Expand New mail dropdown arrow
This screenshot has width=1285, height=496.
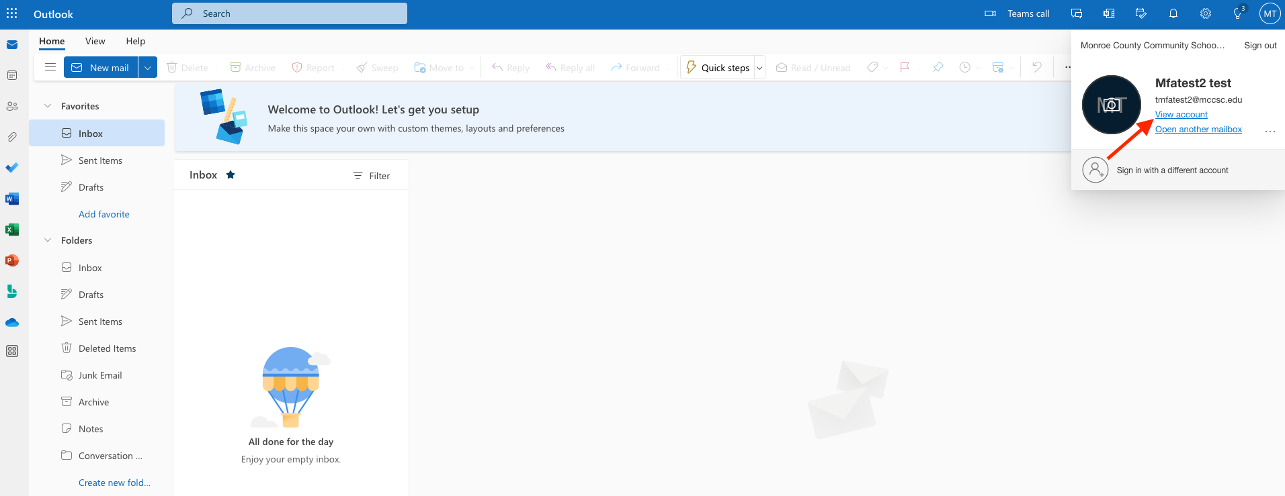pyautogui.click(x=148, y=67)
